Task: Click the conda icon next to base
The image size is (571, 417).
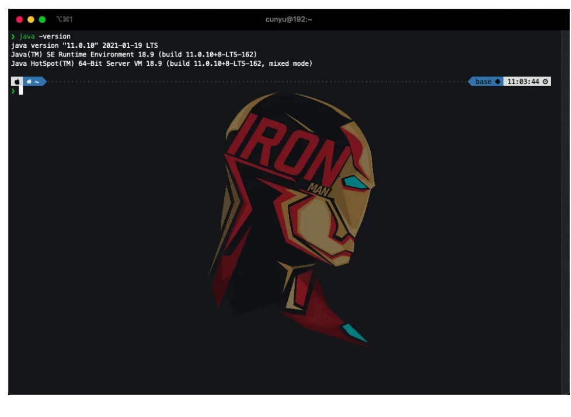Action: coord(497,82)
